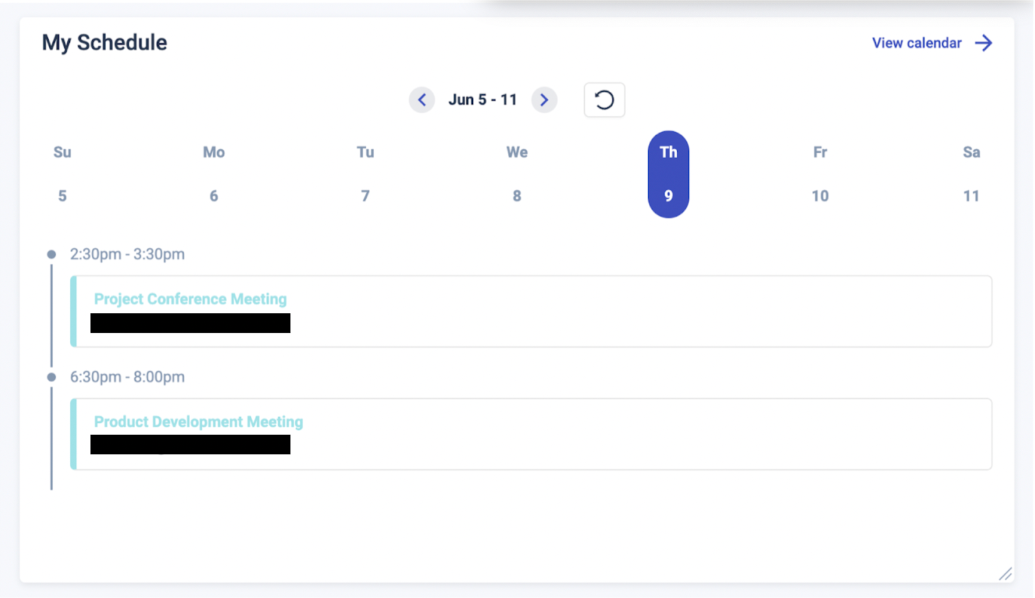Screen dimensions: 1035x598
Task: Select highlighted Thursday the 9th
Action: (x=668, y=174)
